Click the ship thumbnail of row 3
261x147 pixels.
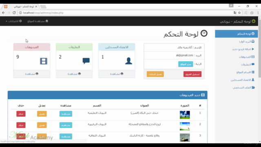coord(185,138)
